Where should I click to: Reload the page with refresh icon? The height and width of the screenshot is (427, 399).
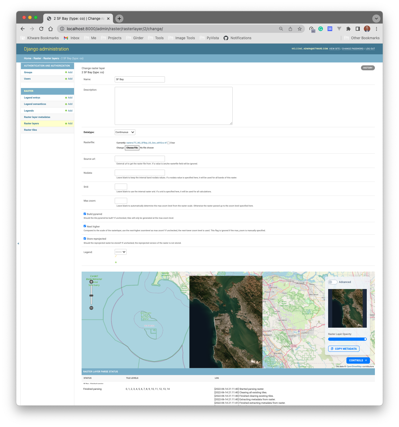pos(41,29)
